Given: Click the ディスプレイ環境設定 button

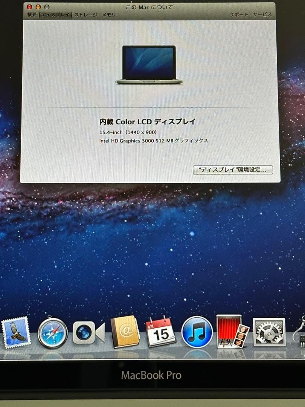Looking at the screenshot, I should (232, 170).
